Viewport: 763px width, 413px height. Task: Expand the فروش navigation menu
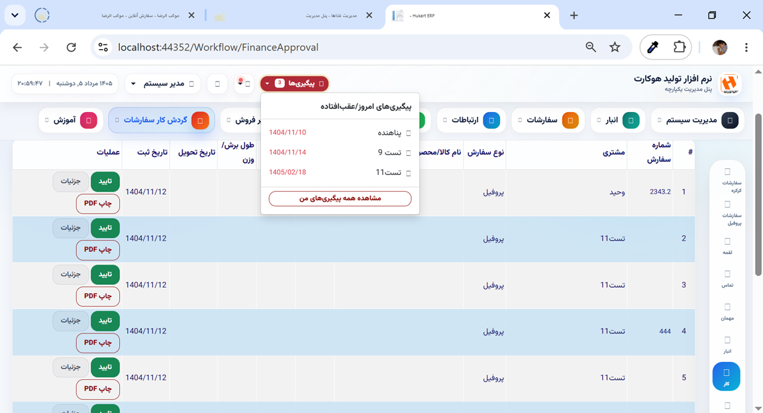[x=241, y=120]
